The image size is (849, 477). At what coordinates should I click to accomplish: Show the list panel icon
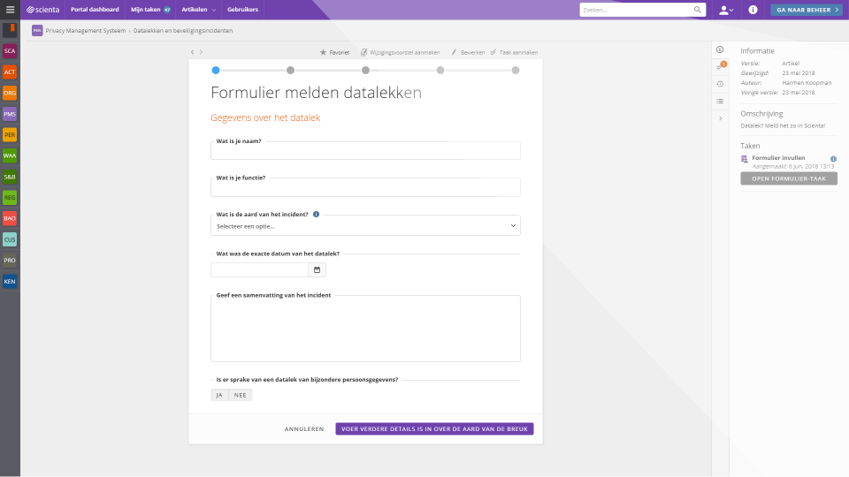pos(720,101)
